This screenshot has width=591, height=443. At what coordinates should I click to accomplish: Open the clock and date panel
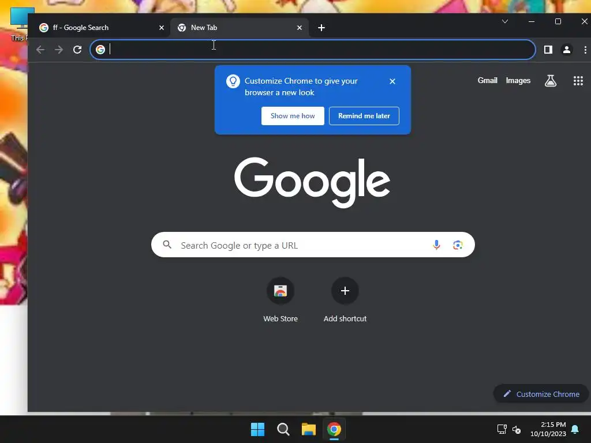(x=548, y=429)
